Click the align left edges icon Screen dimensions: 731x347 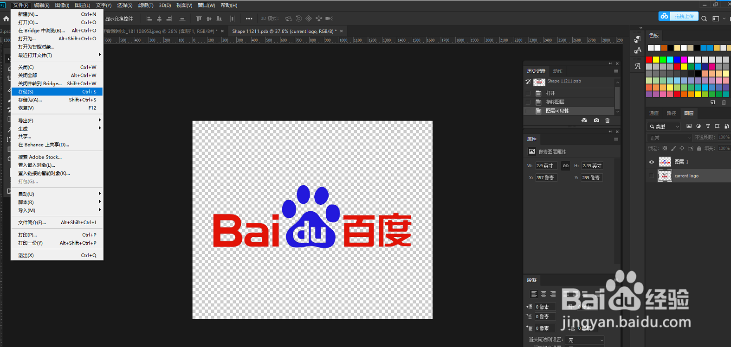coord(149,19)
